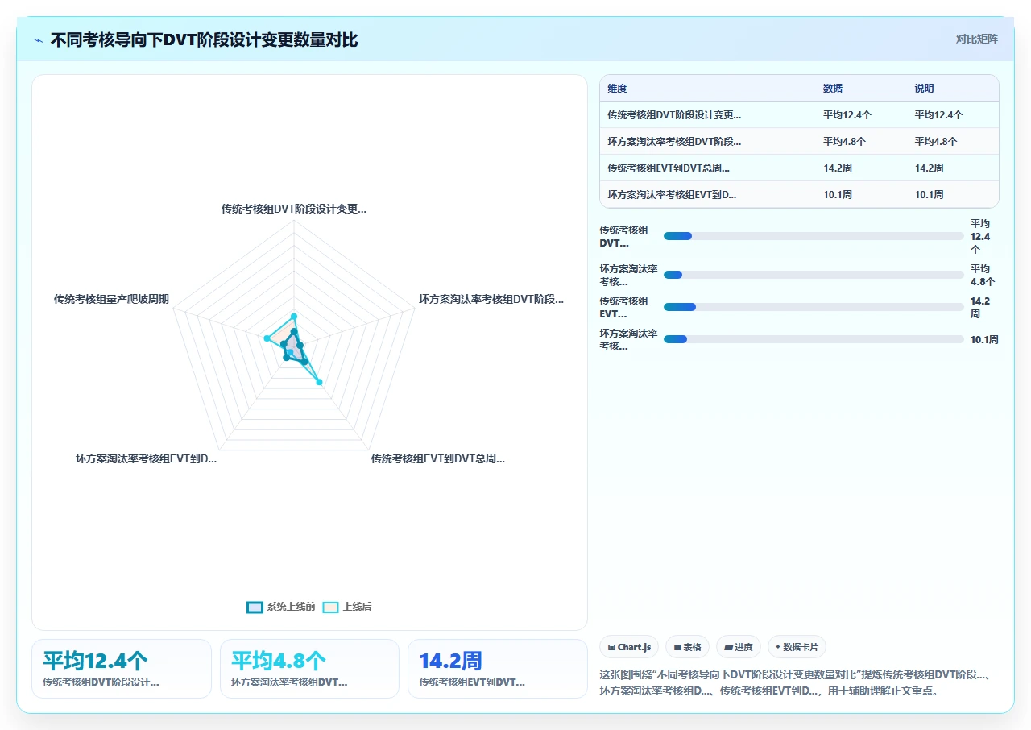Open the 14.2周 data card
Image resolution: width=1031 pixels, height=730 pixels.
point(498,669)
